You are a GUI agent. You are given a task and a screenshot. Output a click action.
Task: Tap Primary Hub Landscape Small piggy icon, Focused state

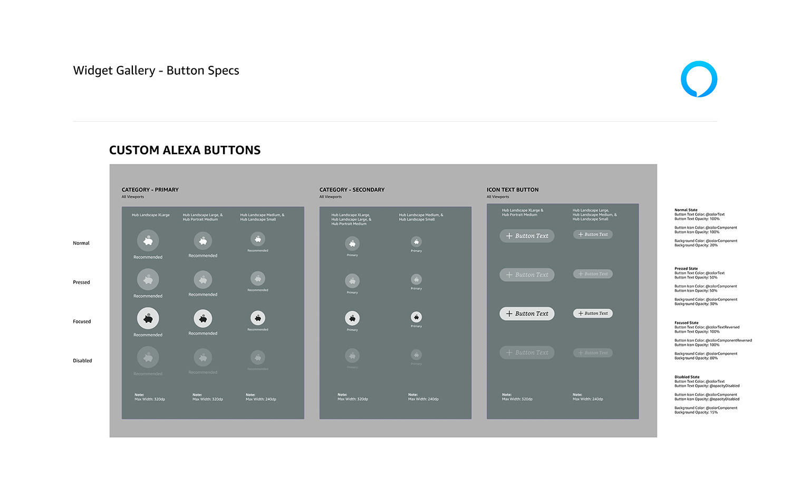coord(258,318)
